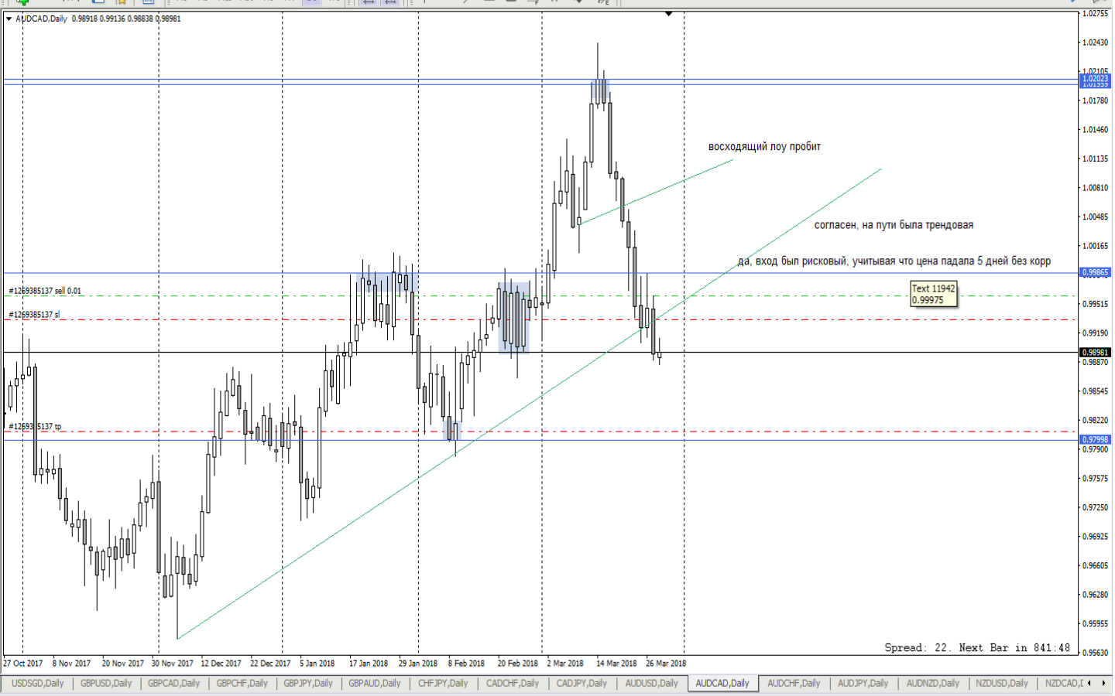Click the 0.99865 price level tag
The height and width of the screenshot is (696, 1115).
coord(1095,272)
